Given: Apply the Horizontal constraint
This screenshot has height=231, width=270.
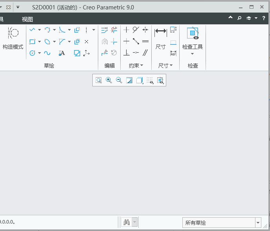Looking at the screenshot, I should coord(127,41).
